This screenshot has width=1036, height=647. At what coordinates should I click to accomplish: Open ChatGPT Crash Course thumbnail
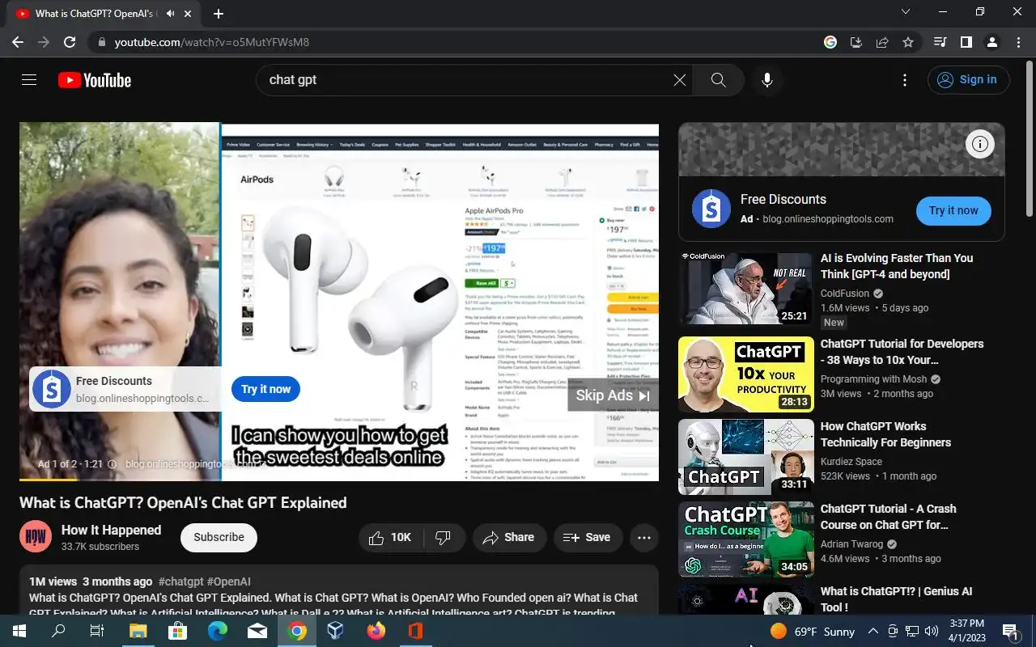(x=746, y=539)
